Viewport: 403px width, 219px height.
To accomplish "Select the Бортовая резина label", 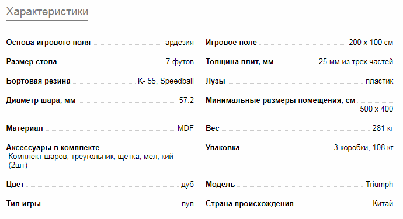I will coord(39,81).
